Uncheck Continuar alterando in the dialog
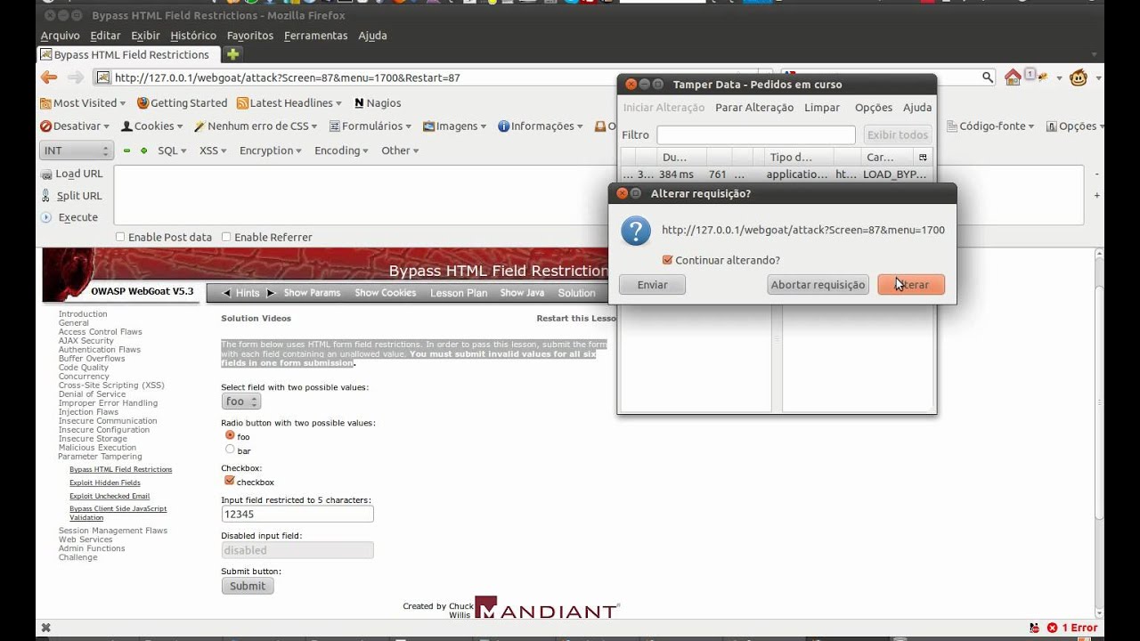 coord(667,260)
